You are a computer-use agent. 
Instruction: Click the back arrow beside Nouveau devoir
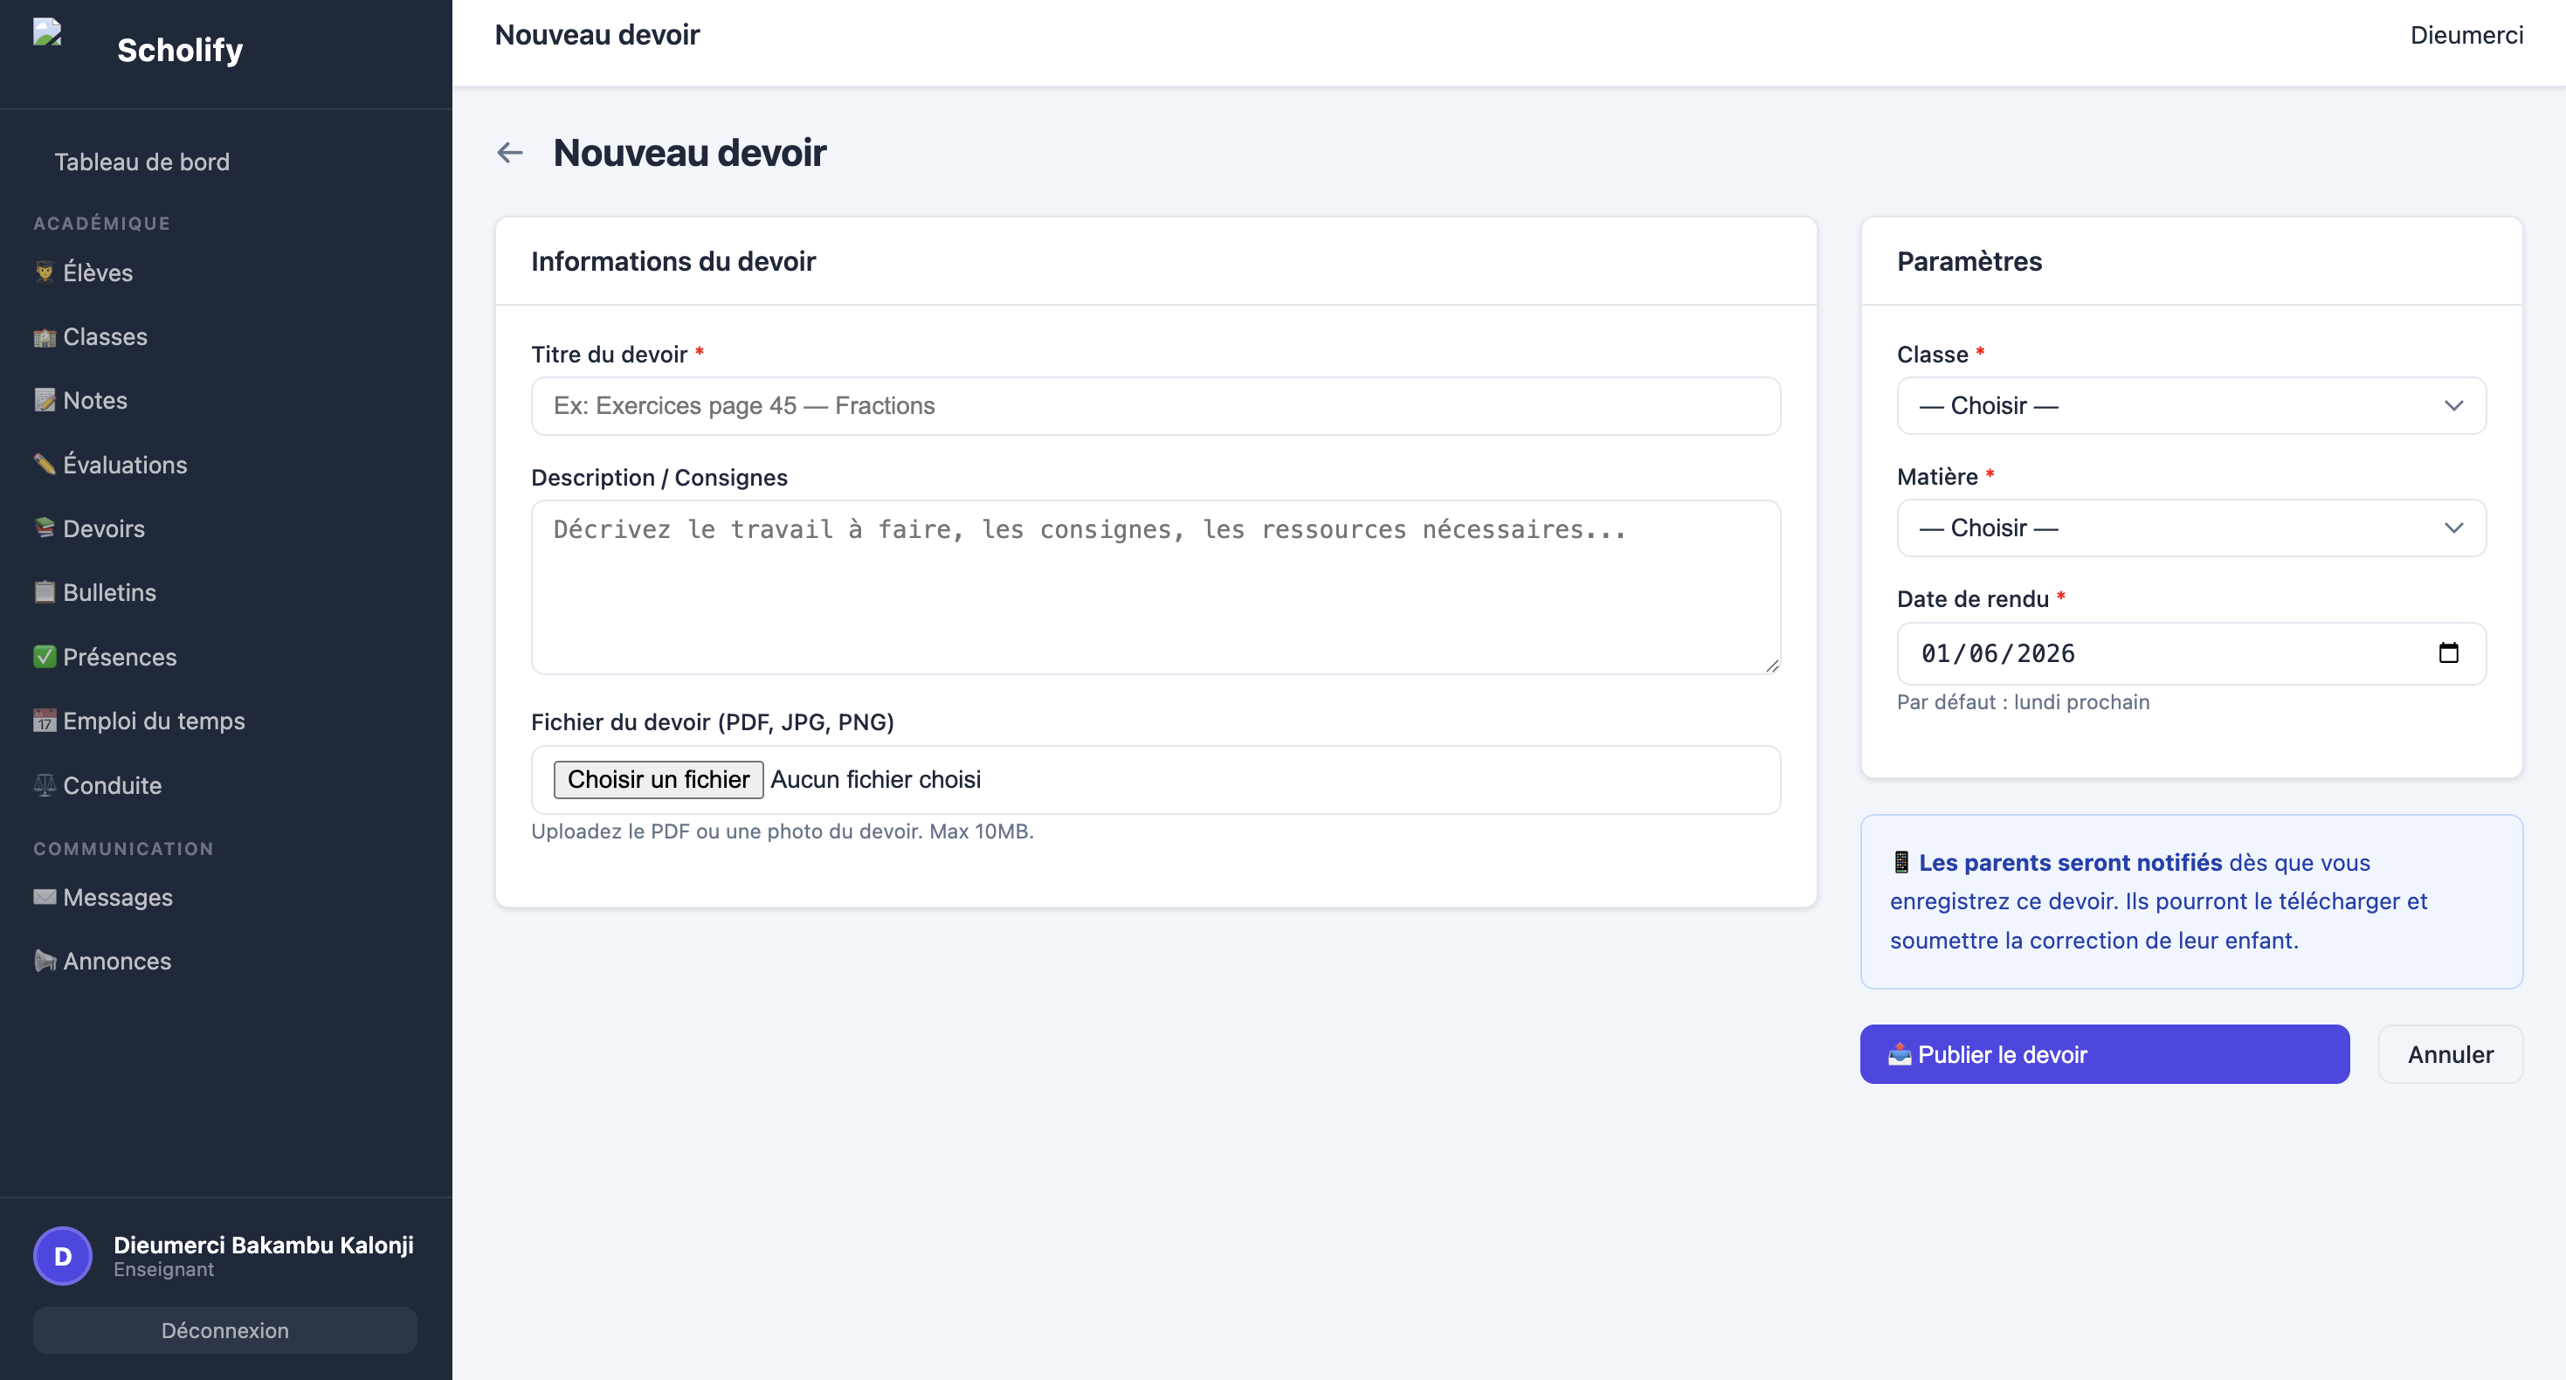pos(510,153)
